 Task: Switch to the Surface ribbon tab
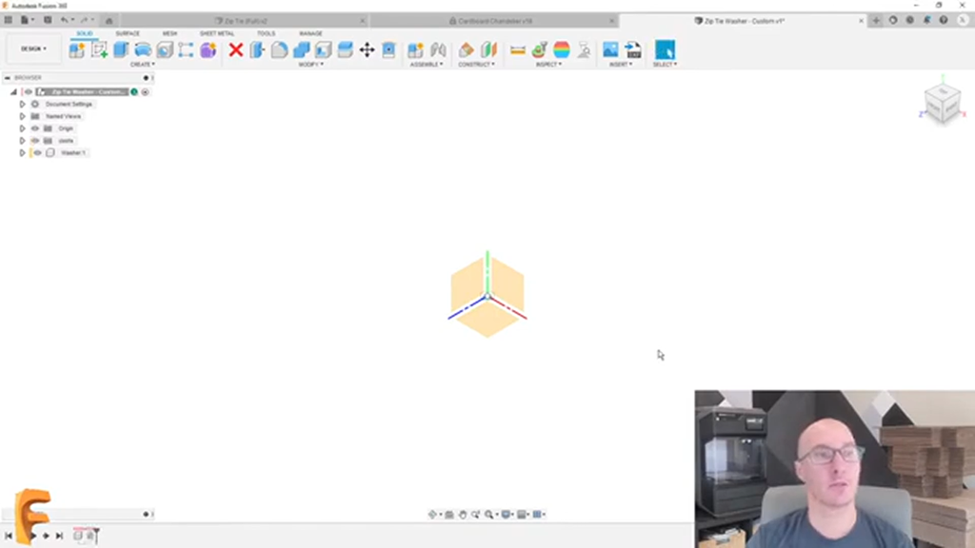128,33
